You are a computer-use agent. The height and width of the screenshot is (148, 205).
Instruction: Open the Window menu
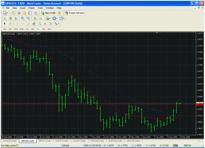pyautogui.click(x=50, y=8)
